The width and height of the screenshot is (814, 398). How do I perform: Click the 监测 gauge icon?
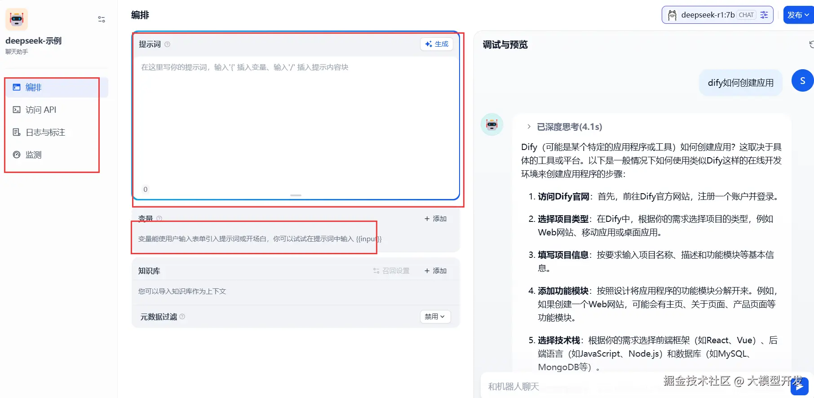click(x=17, y=155)
